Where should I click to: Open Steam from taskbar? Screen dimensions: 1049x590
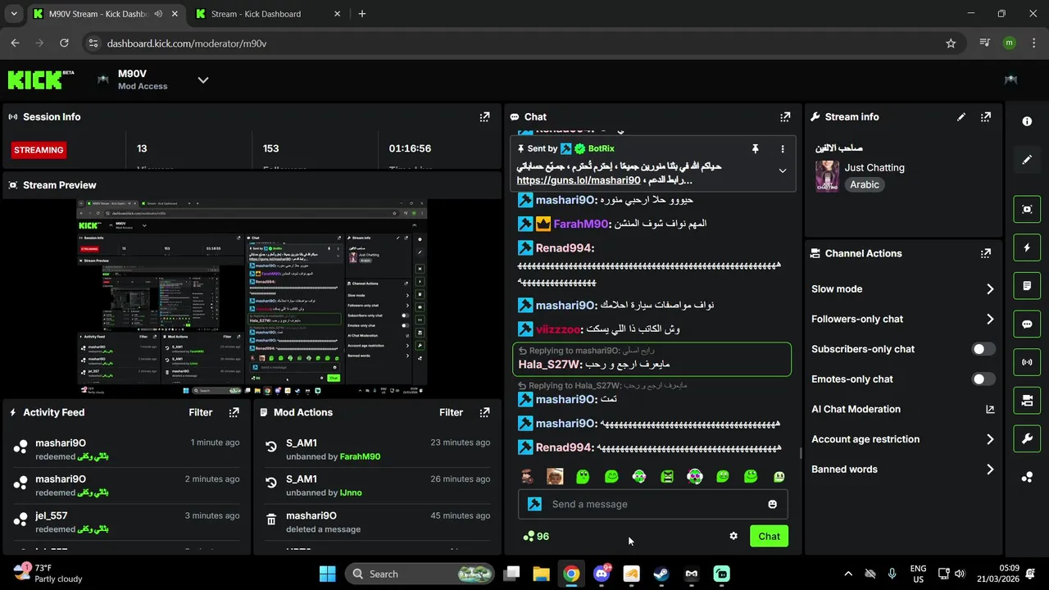(661, 574)
